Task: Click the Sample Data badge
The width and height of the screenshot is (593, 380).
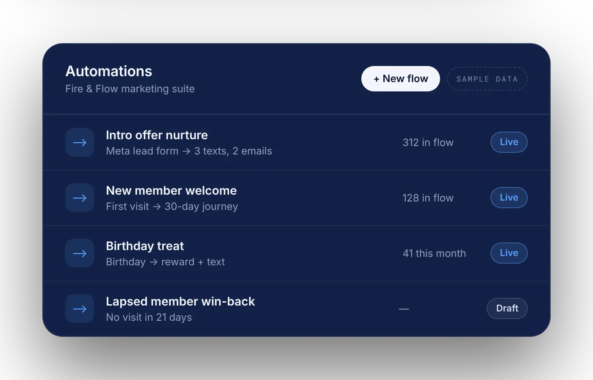Action: click(487, 79)
